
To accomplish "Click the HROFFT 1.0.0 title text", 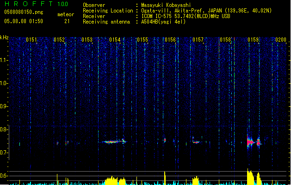I will pos(37,4).
